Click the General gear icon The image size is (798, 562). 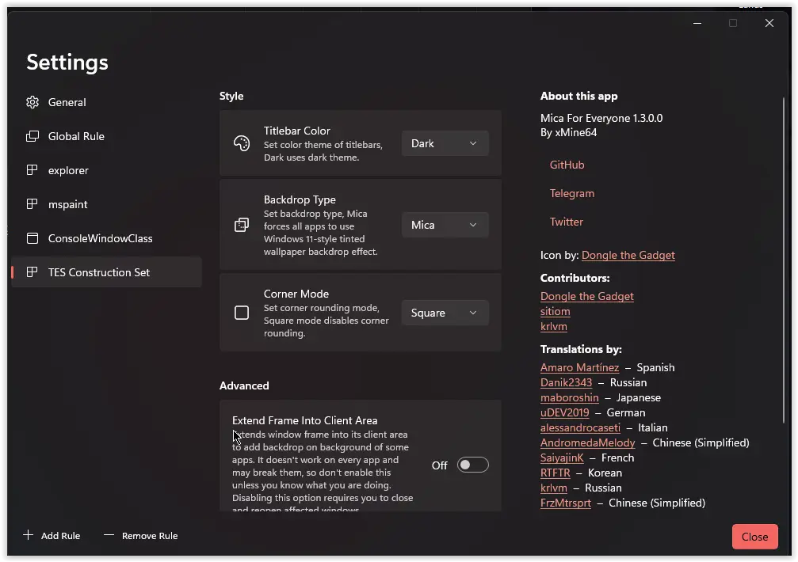click(x=32, y=102)
